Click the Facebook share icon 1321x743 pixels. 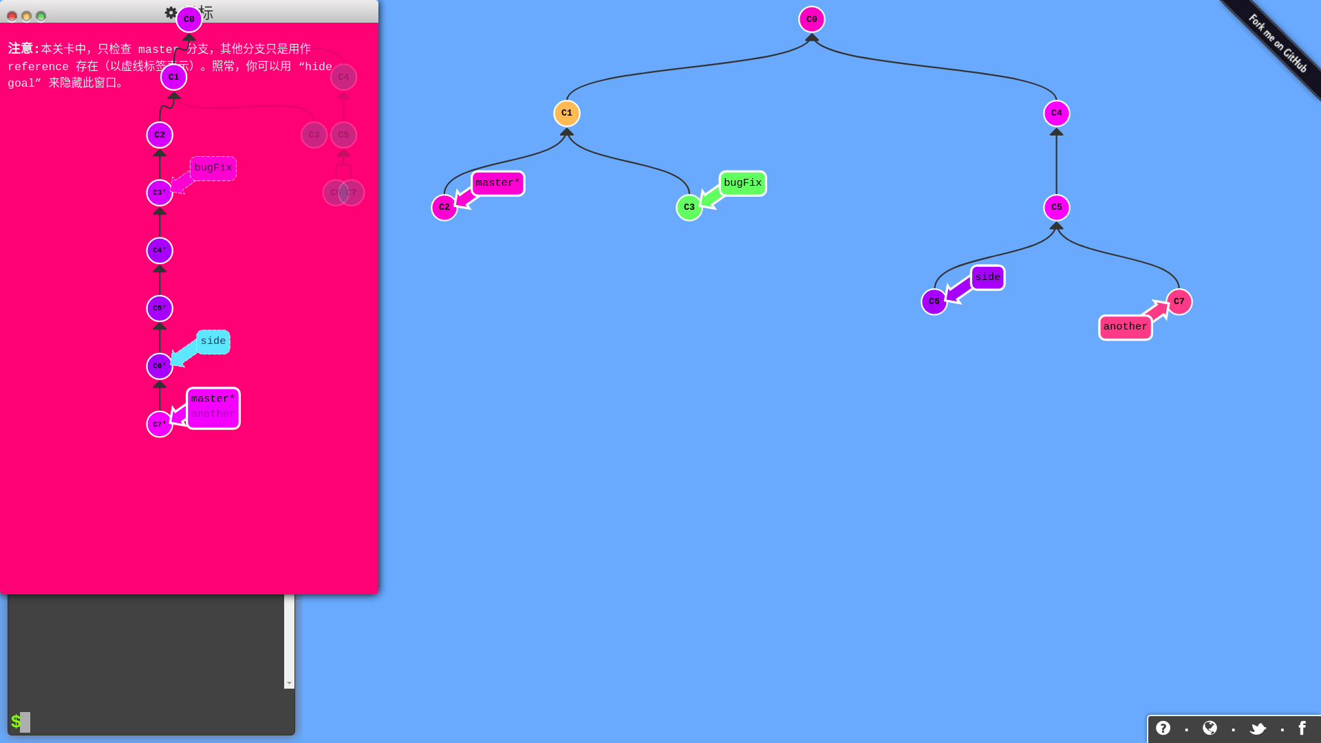coord(1304,729)
